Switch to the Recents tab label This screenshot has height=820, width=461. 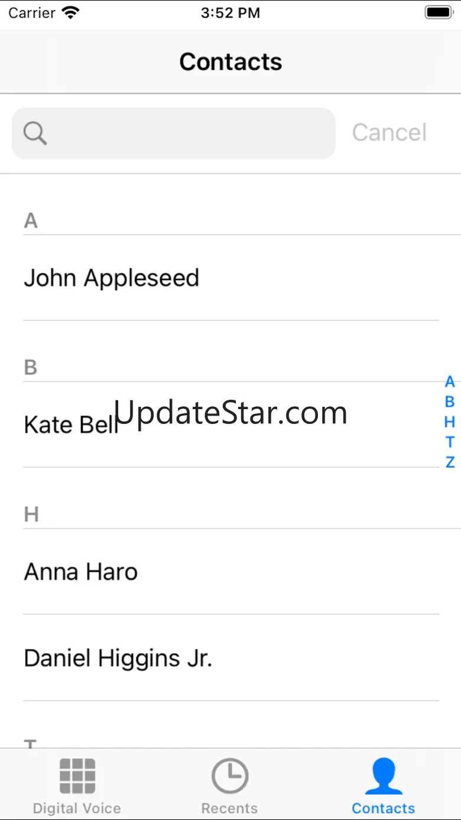point(229,808)
